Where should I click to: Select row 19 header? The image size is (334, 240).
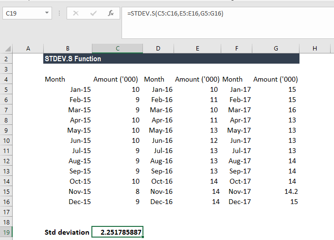pyautogui.click(x=6, y=232)
